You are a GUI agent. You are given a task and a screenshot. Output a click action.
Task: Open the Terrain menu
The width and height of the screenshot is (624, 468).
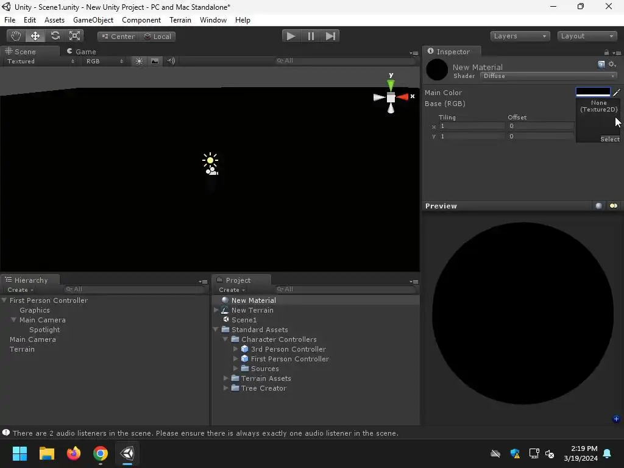point(180,20)
